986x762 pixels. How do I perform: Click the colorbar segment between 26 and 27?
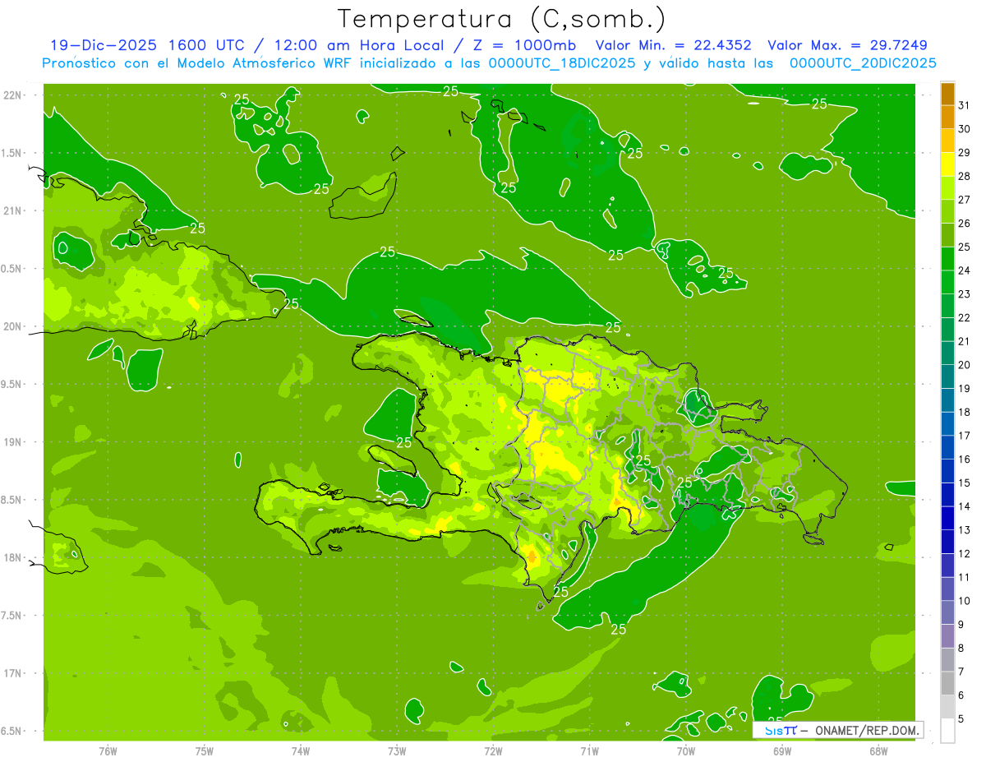(x=947, y=211)
